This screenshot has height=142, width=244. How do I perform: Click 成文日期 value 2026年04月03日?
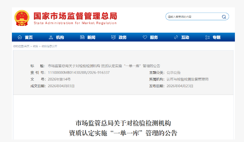click(61, 86)
